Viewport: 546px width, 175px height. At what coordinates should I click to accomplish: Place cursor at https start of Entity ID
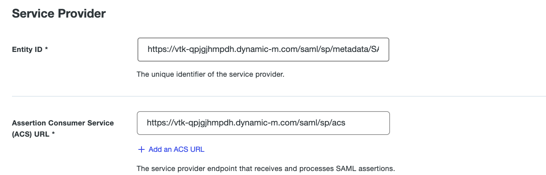pyautogui.click(x=148, y=50)
